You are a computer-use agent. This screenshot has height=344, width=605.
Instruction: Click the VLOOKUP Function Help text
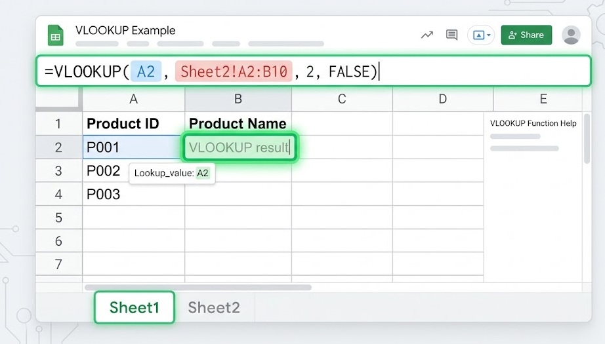tap(533, 123)
